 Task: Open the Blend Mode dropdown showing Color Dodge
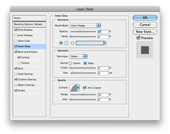tap(85, 25)
